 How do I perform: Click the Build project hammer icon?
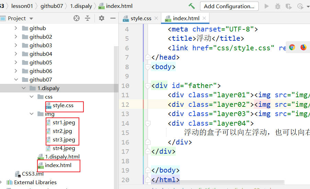click(x=192, y=6)
